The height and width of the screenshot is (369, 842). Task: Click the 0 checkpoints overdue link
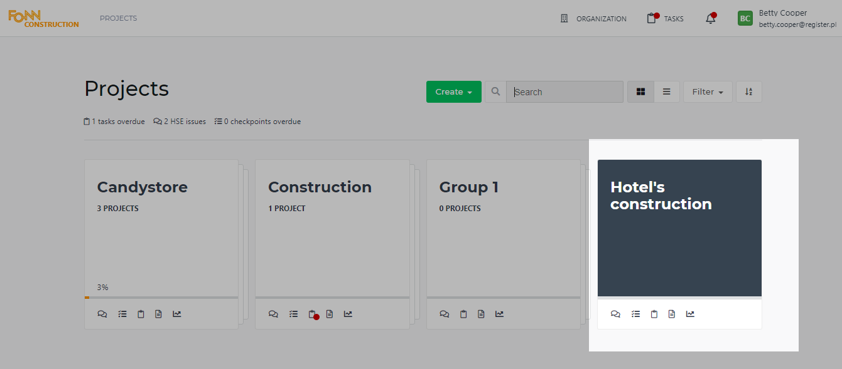click(257, 122)
